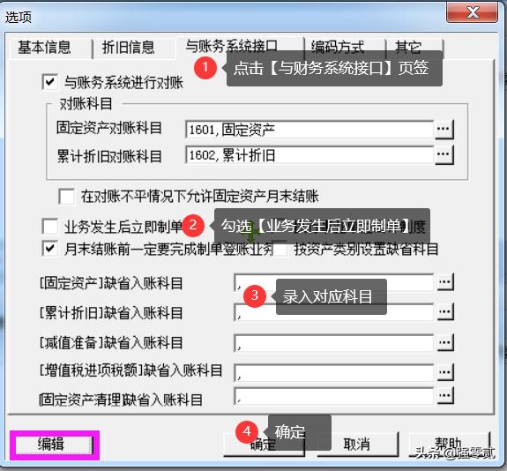This screenshot has height=471, width=507.
Task: Focus the [累计折旧]缺省入账科目 input field
Action: tap(333, 312)
